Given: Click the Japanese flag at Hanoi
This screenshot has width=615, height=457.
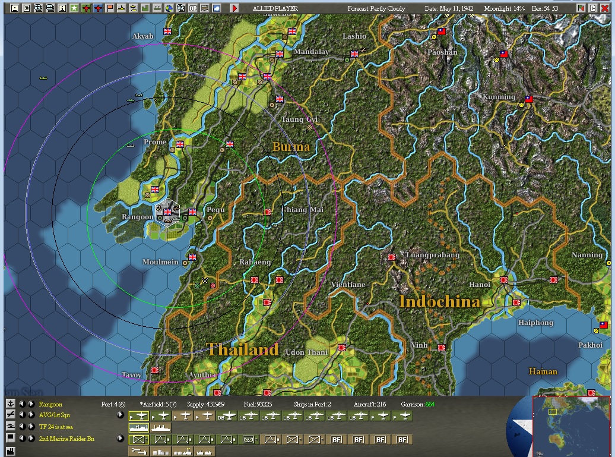Looking at the screenshot, I should coord(503,280).
